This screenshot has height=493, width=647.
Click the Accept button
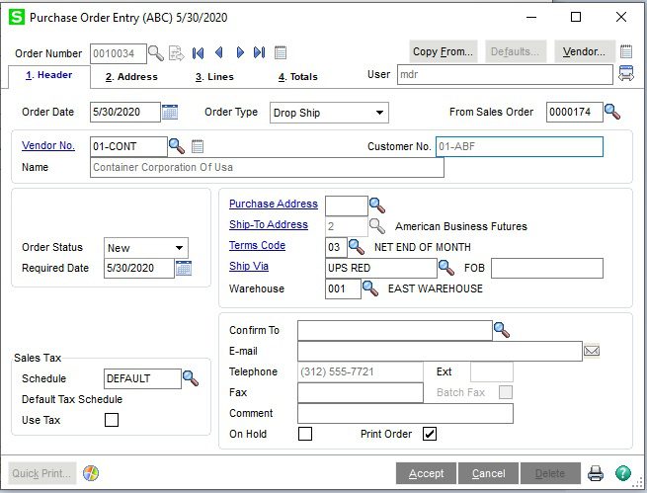tap(427, 473)
